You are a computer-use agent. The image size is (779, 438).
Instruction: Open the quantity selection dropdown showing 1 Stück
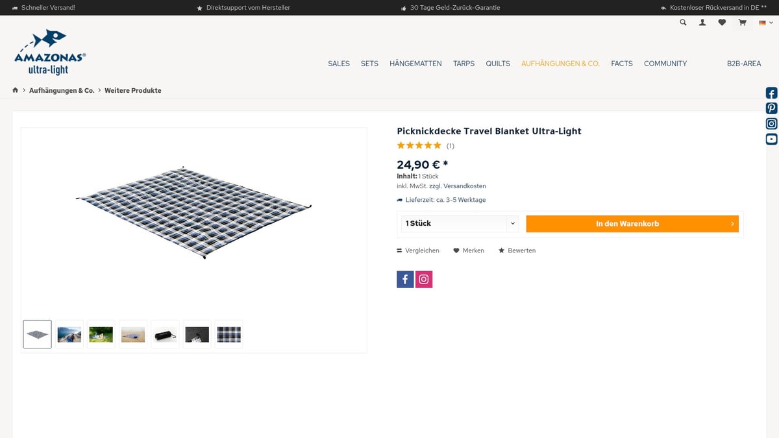coord(459,223)
